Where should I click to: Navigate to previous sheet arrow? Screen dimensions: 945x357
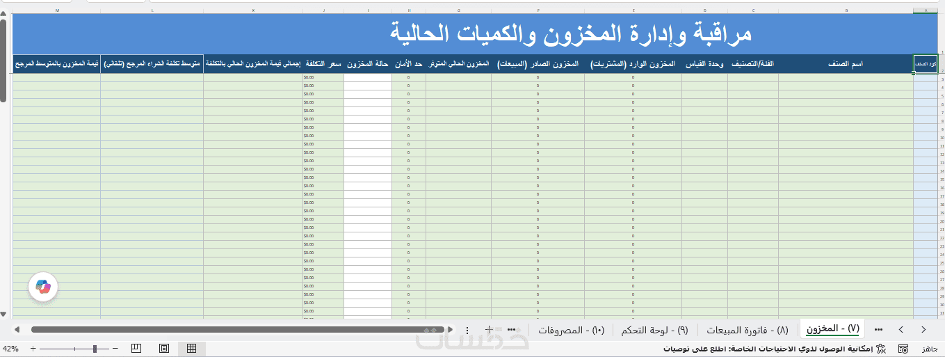click(923, 329)
